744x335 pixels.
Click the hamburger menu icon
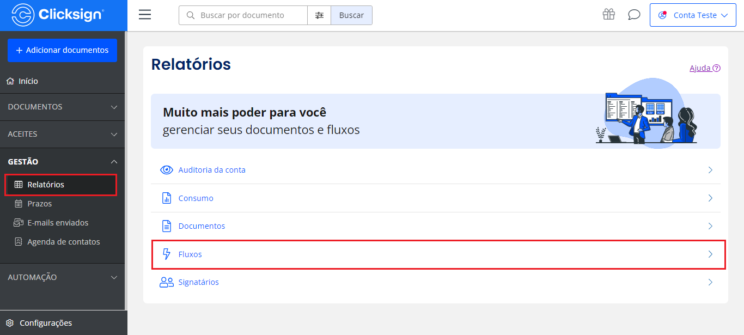(145, 15)
